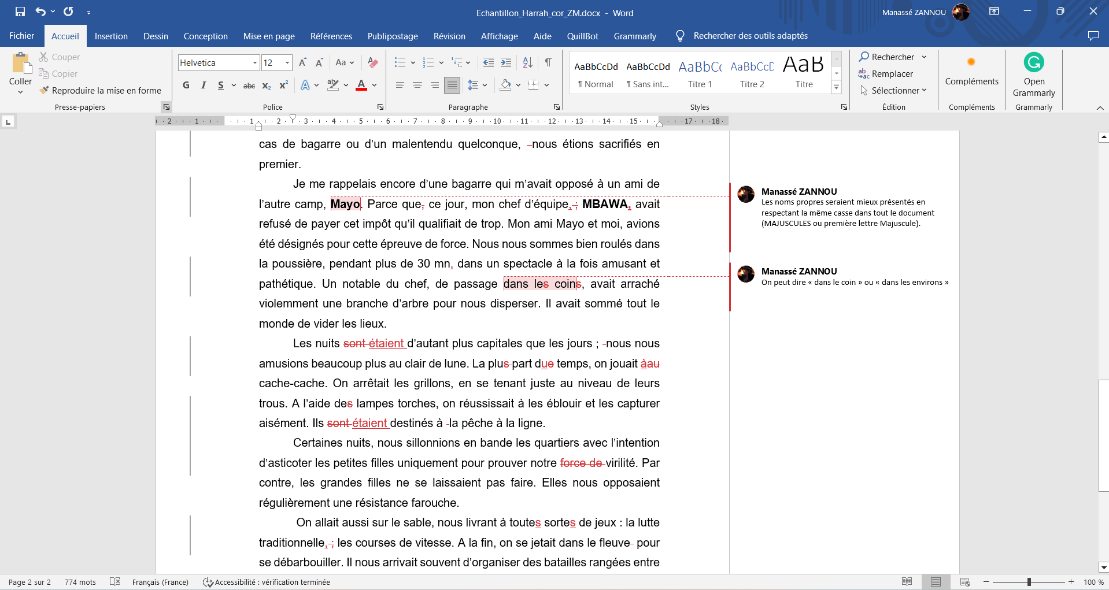Enable justified text alignment

click(452, 86)
